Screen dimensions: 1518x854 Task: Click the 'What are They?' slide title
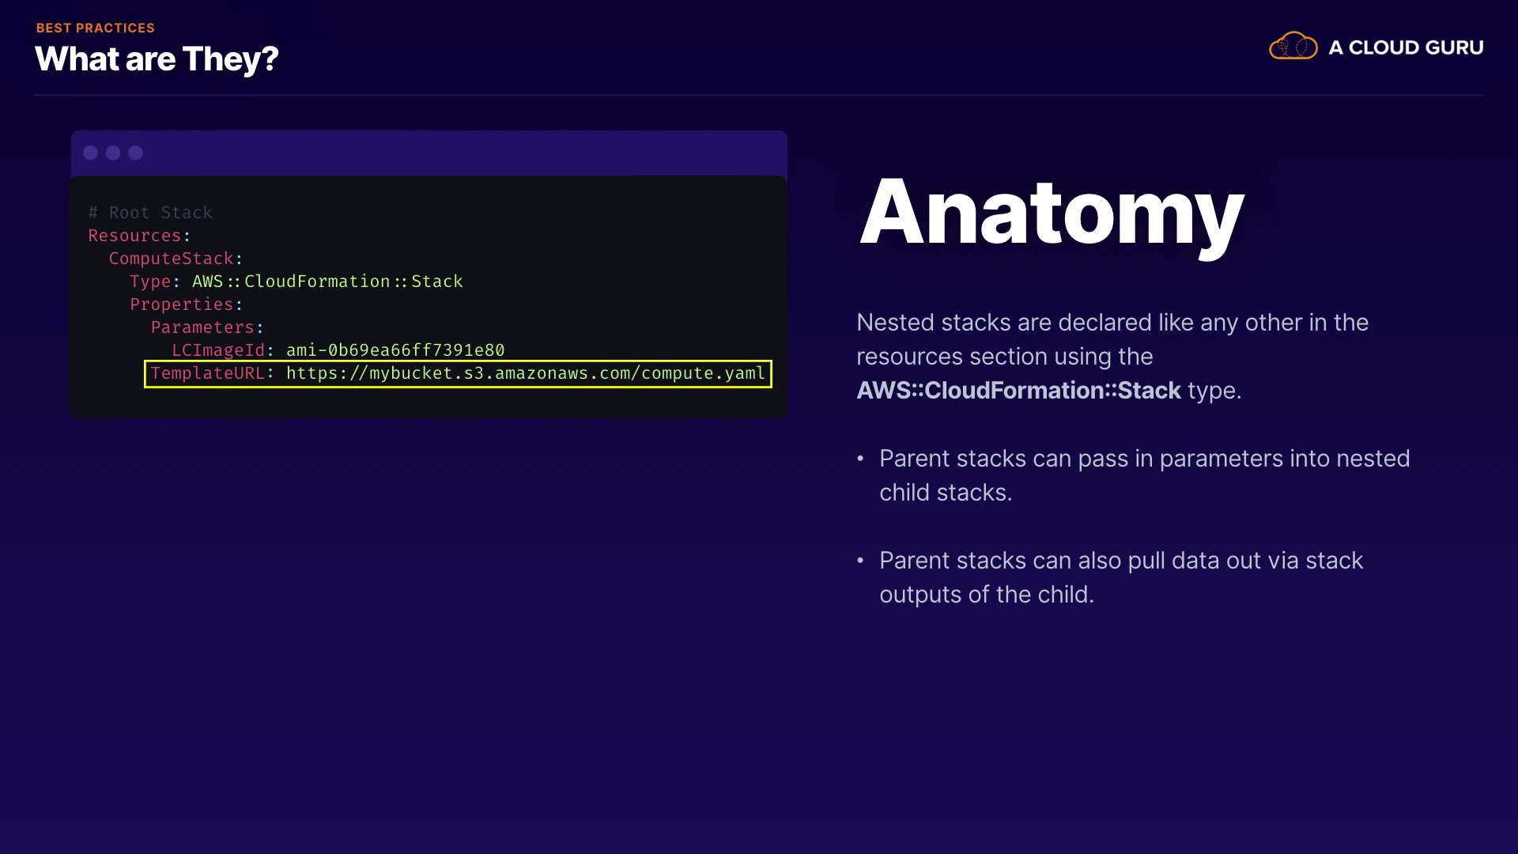(157, 59)
